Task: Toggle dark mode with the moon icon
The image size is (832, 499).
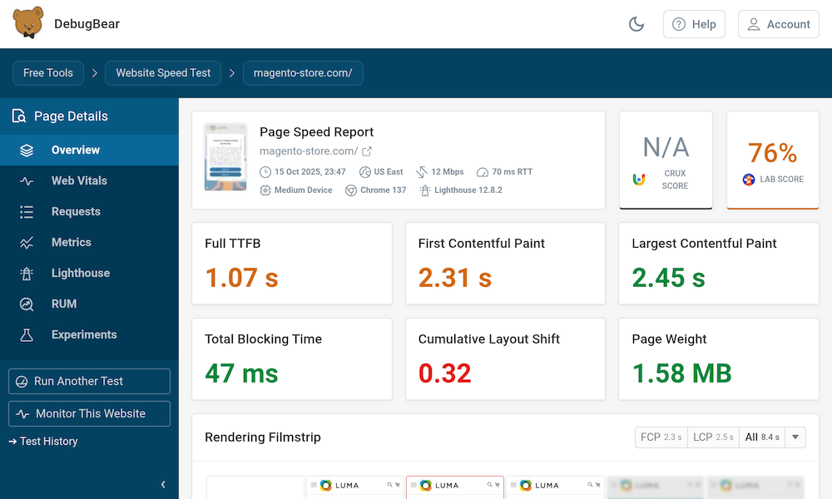Action: (x=636, y=24)
